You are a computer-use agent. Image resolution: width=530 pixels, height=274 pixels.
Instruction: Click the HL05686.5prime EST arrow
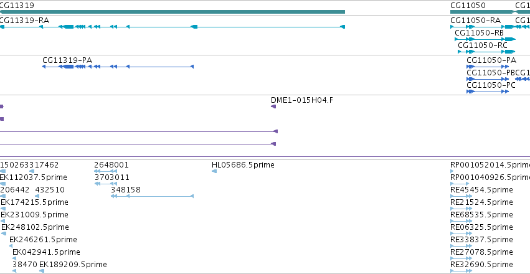pyautogui.click(x=214, y=171)
